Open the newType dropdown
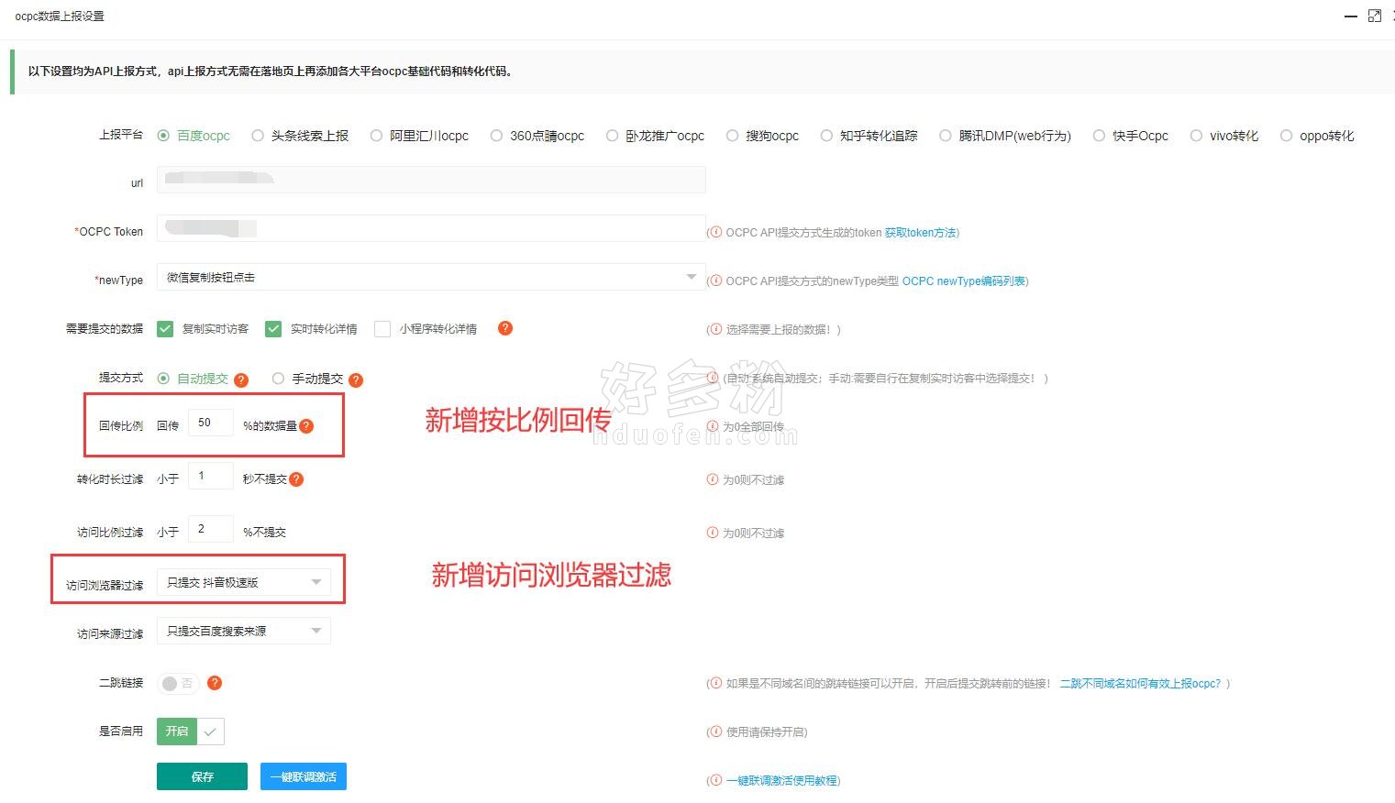The image size is (1395, 803). tap(430, 277)
